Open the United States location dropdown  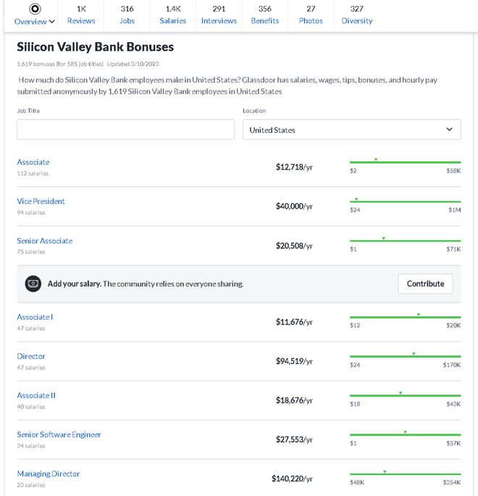tap(351, 130)
